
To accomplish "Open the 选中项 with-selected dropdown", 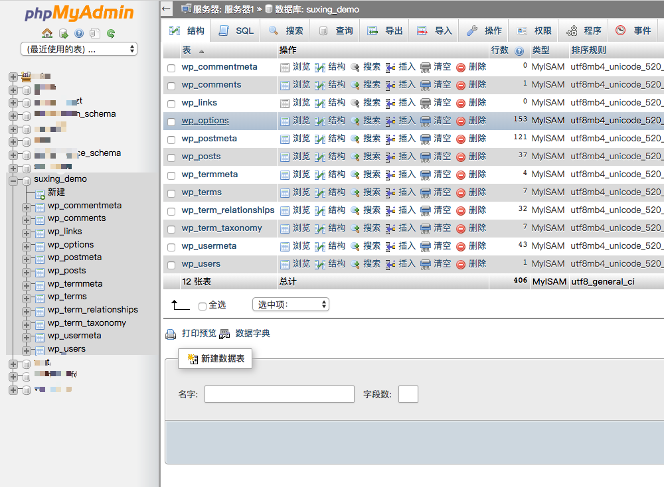I will pyautogui.click(x=291, y=305).
